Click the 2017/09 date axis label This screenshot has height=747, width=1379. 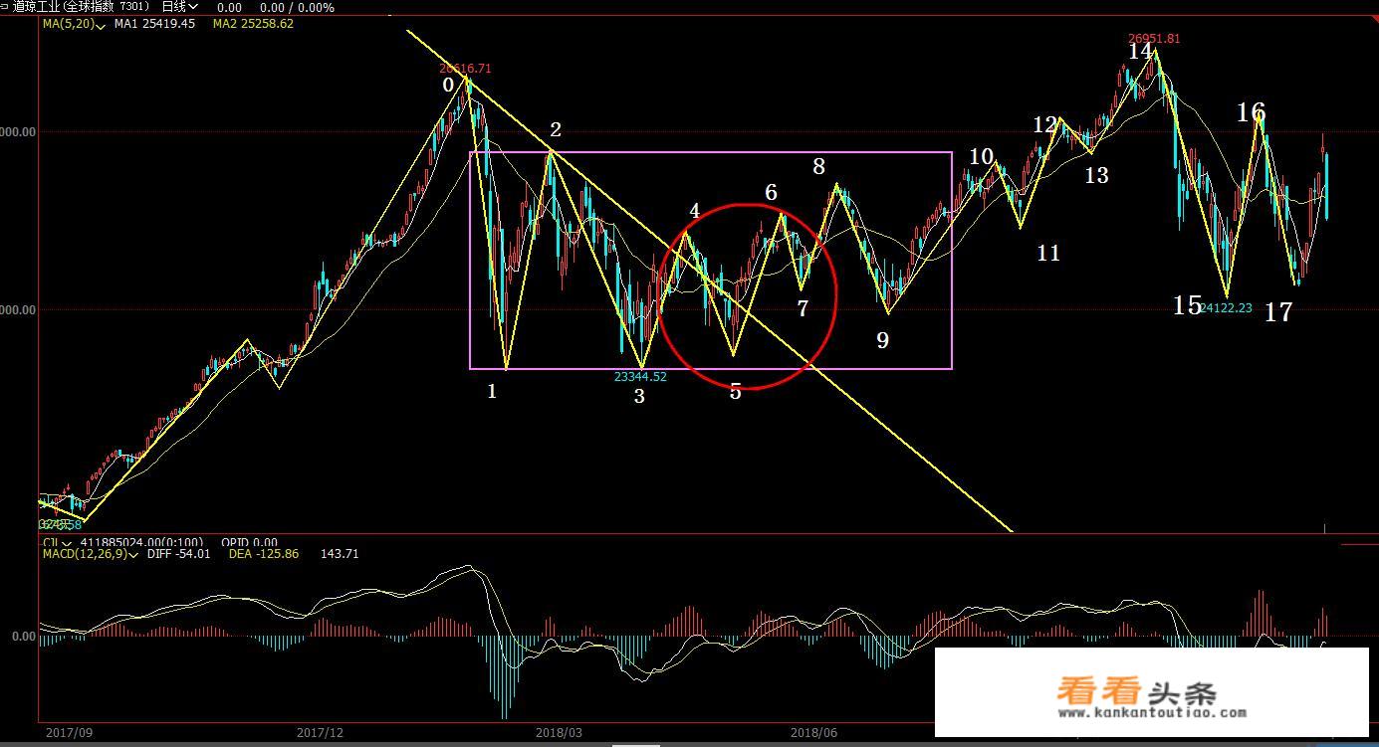pyautogui.click(x=70, y=733)
